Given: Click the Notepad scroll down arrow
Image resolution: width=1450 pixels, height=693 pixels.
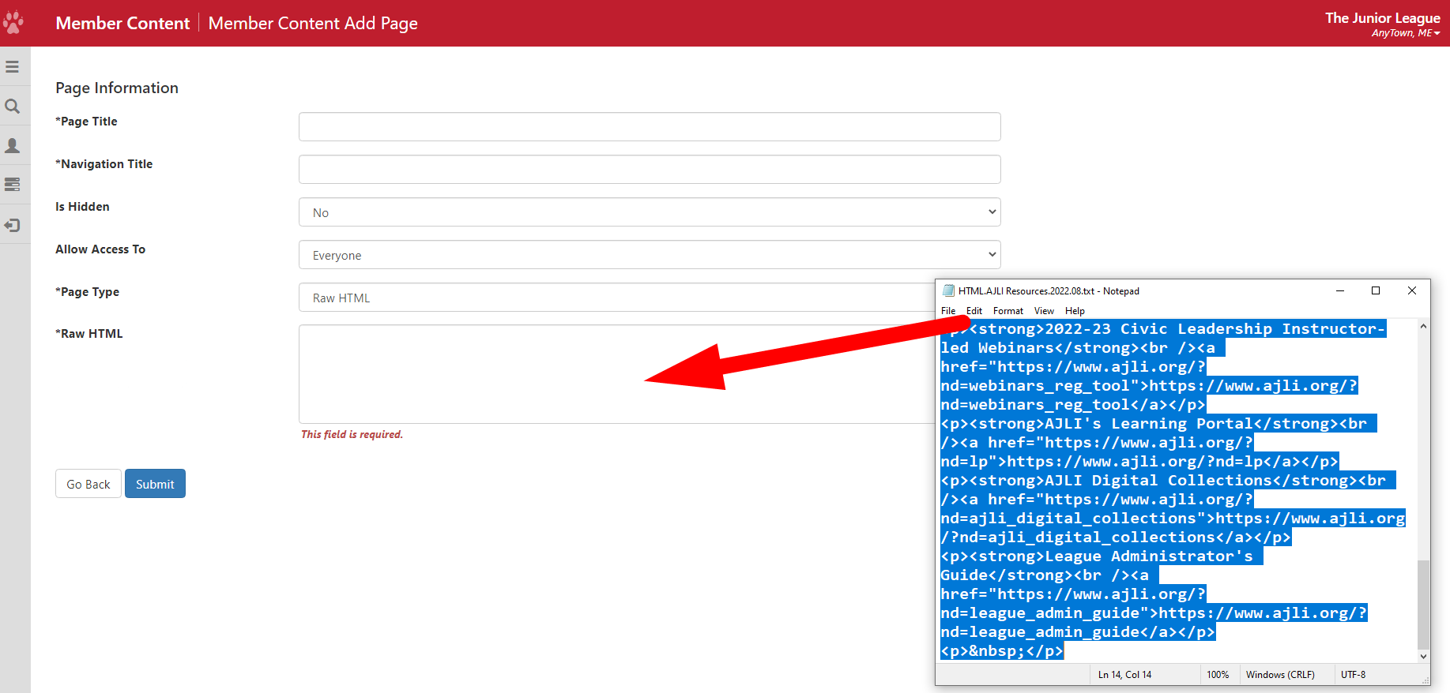Looking at the screenshot, I should (1423, 656).
